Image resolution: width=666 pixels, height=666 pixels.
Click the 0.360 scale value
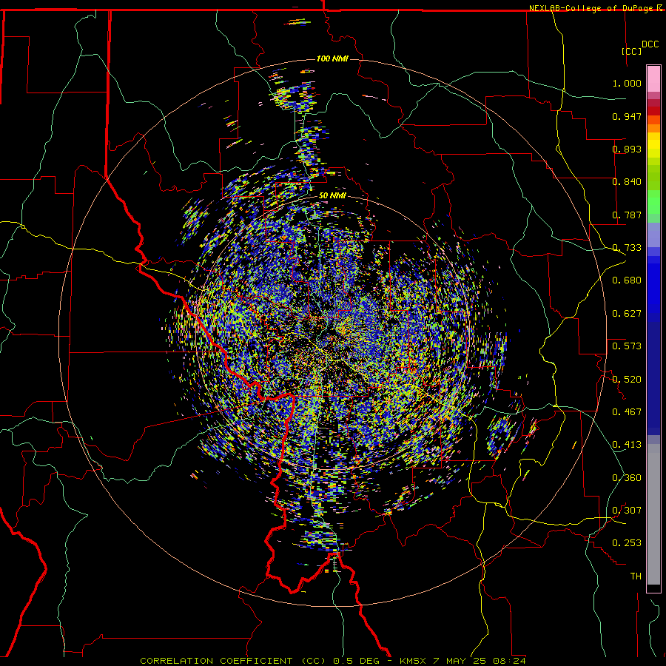pyautogui.click(x=627, y=478)
